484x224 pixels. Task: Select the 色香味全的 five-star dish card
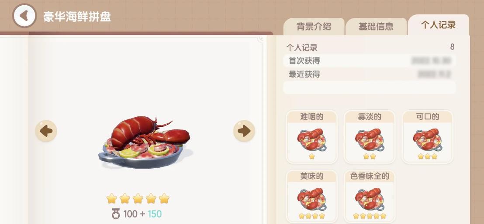click(370, 196)
